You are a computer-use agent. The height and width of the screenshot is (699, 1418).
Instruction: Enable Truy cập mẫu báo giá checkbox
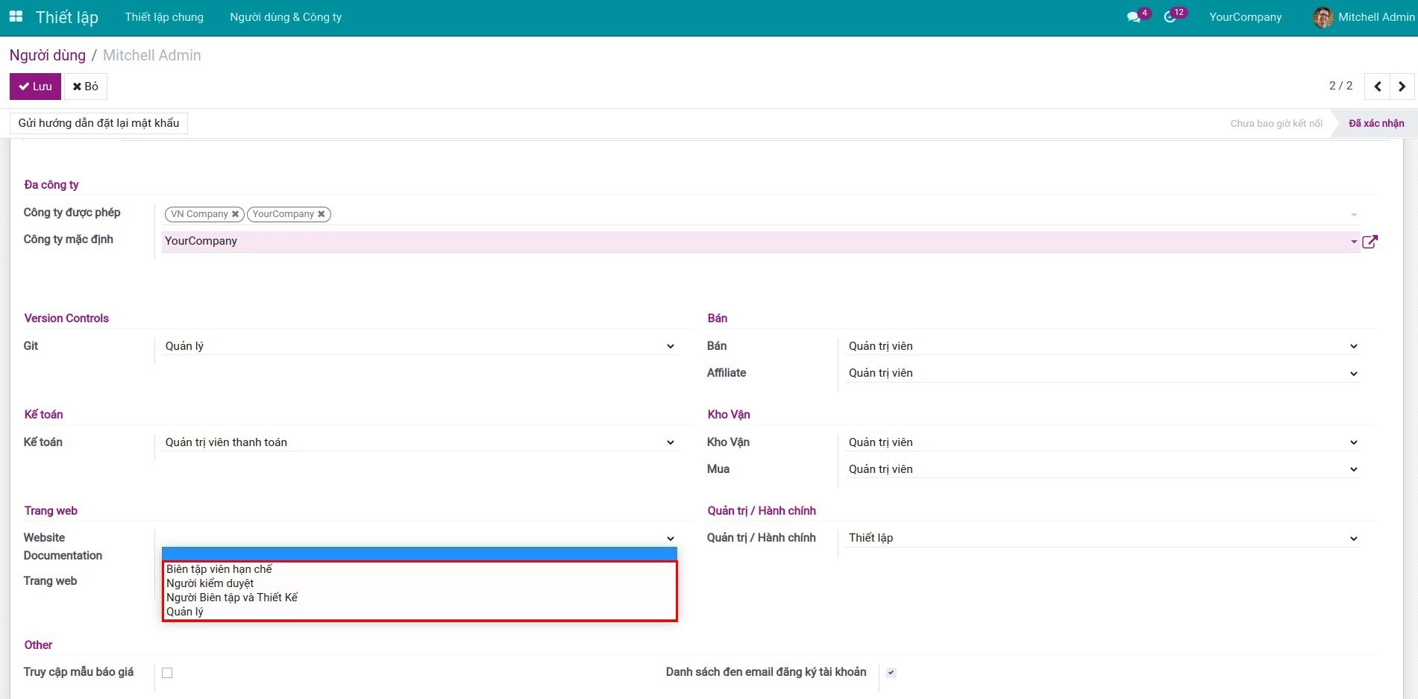click(x=167, y=673)
